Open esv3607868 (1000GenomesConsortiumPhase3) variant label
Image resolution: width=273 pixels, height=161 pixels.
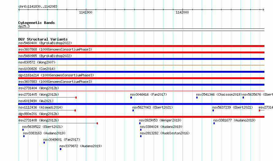click(55, 49)
